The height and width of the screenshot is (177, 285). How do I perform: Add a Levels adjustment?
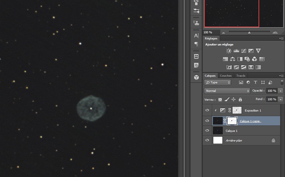click(236, 51)
